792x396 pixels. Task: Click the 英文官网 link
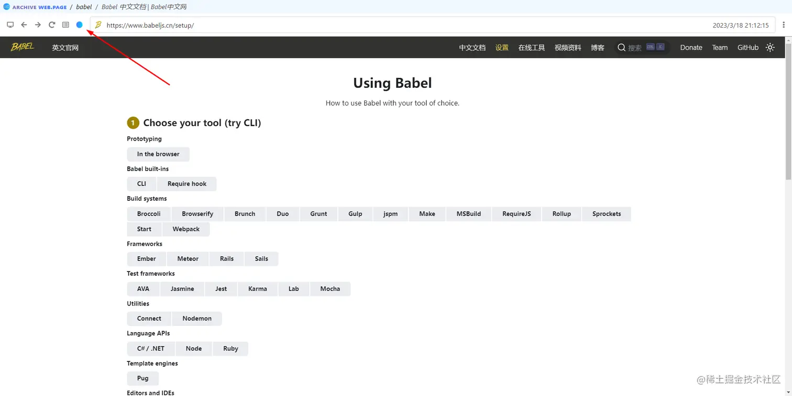[x=65, y=48]
